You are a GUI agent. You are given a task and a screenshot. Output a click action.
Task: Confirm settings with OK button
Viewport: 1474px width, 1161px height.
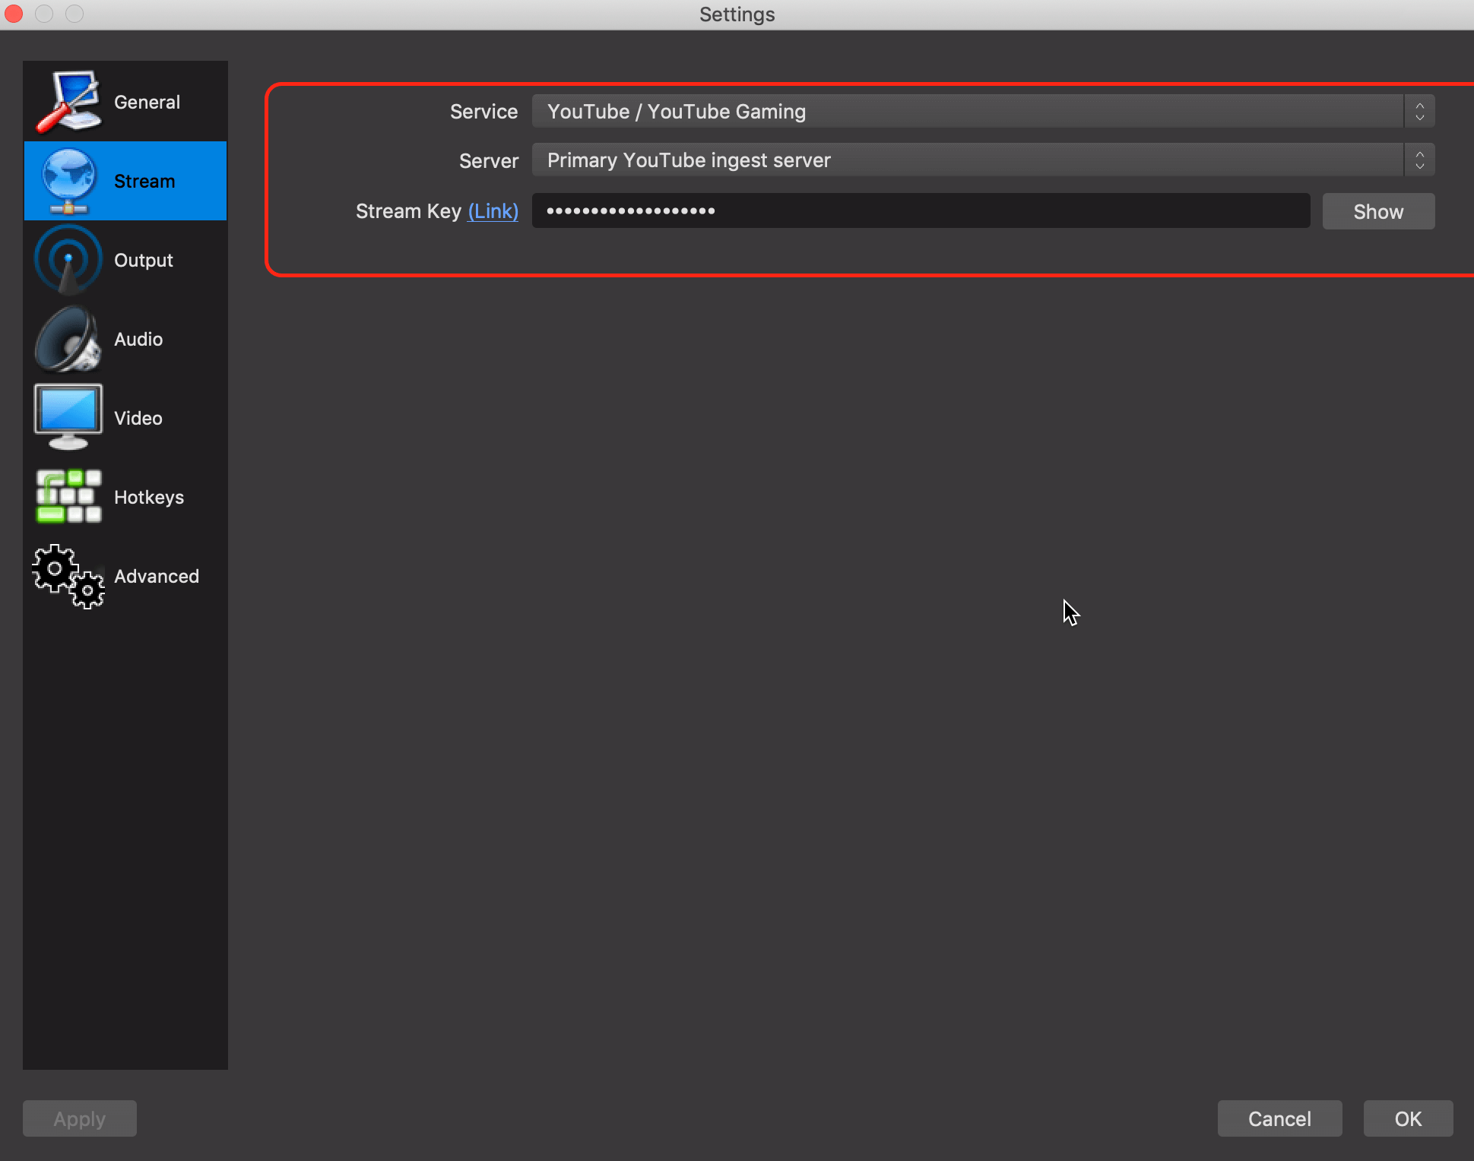tap(1407, 1118)
